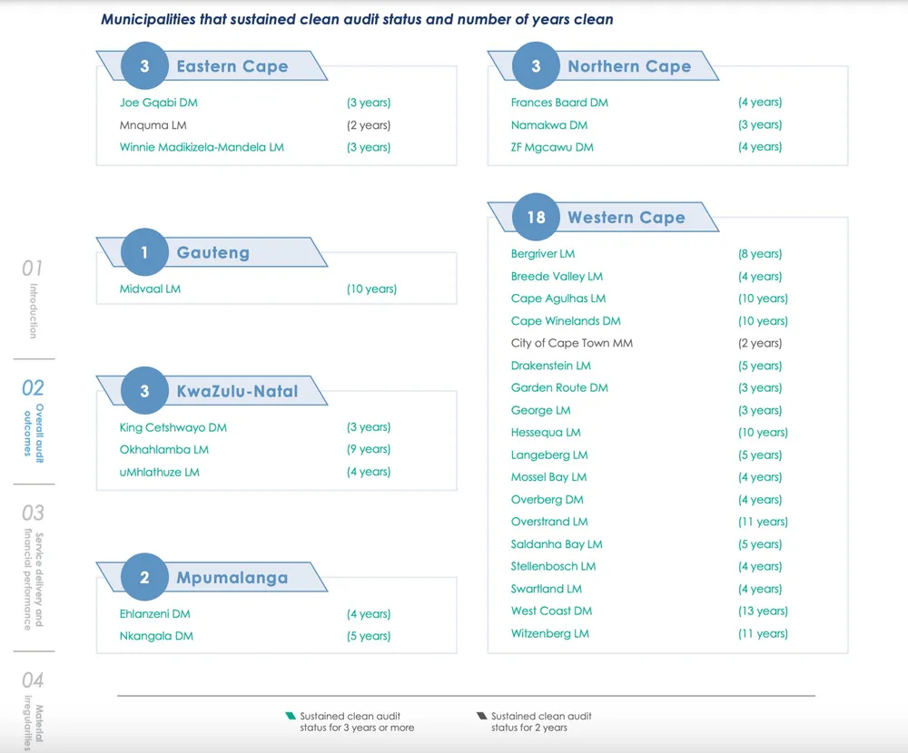
Task: Click the KwaZulu-Natal count badge
Action: 144,391
